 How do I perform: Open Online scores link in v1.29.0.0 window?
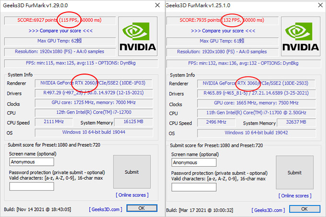point(132,195)
